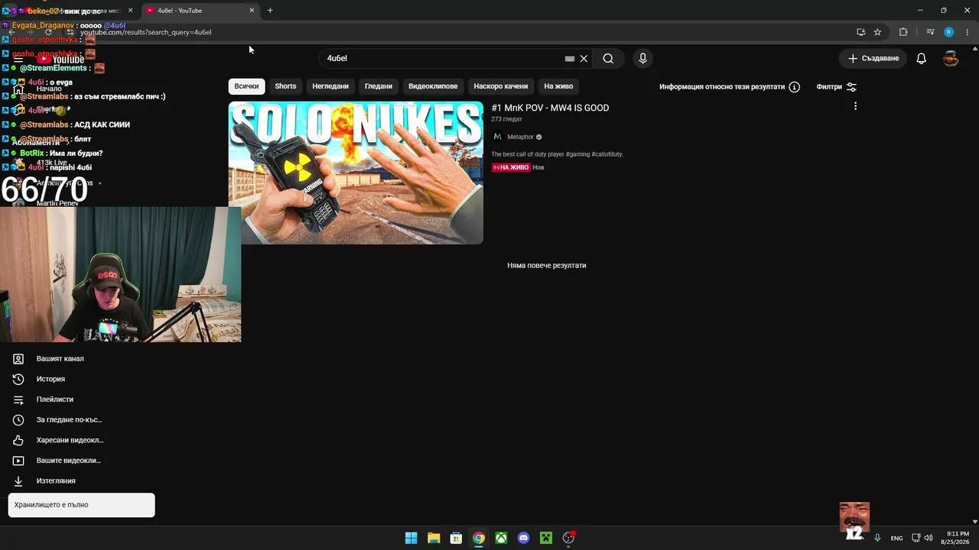Viewport: 979px width, 550px height.
Task: Open the YouTube account avatar menu
Action: coord(951,58)
